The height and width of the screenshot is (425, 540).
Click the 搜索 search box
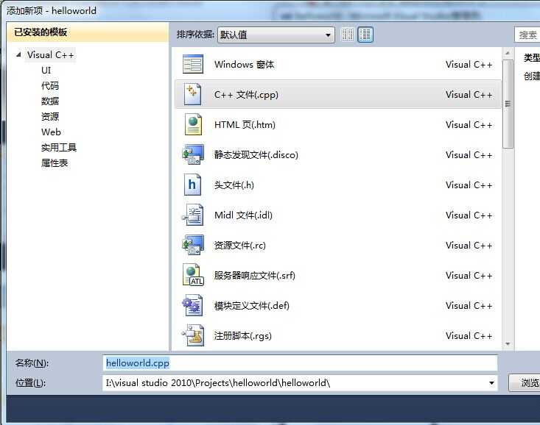pyautogui.click(x=527, y=35)
